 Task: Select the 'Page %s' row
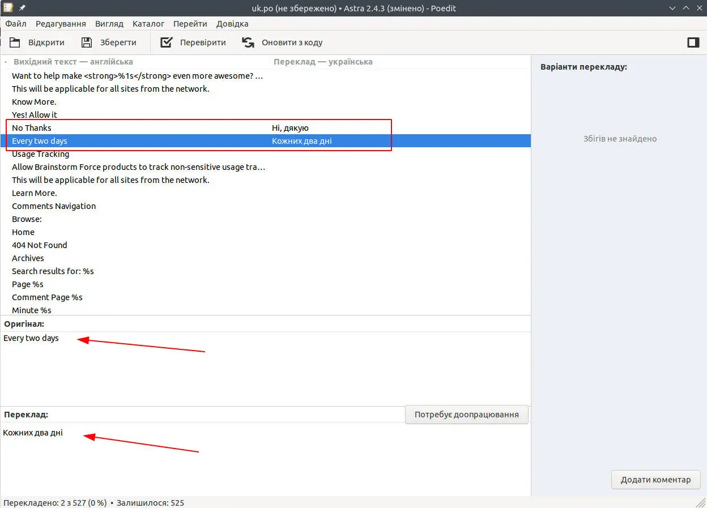pyautogui.click(x=266, y=284)
